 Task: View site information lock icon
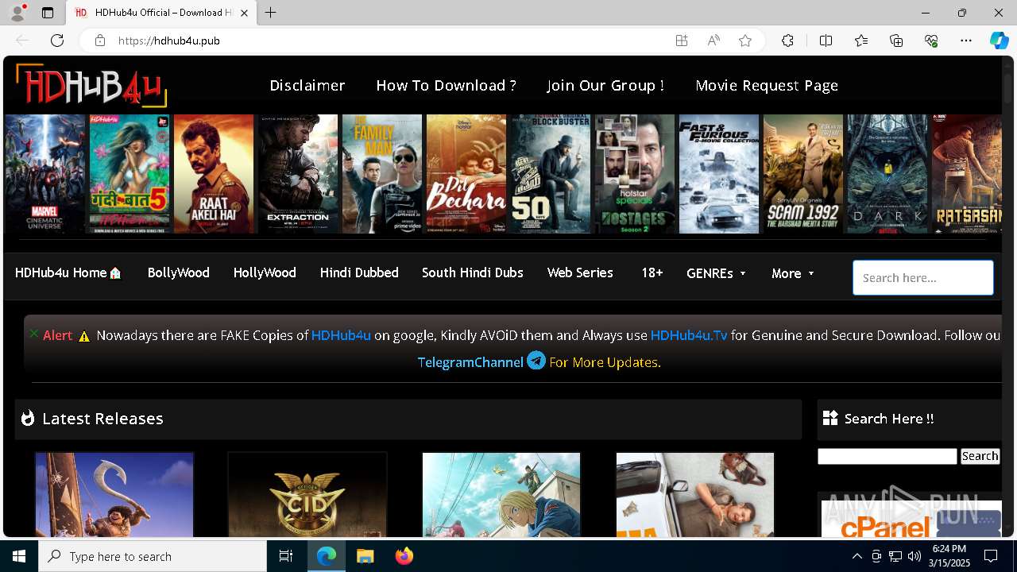click(99, 41)
